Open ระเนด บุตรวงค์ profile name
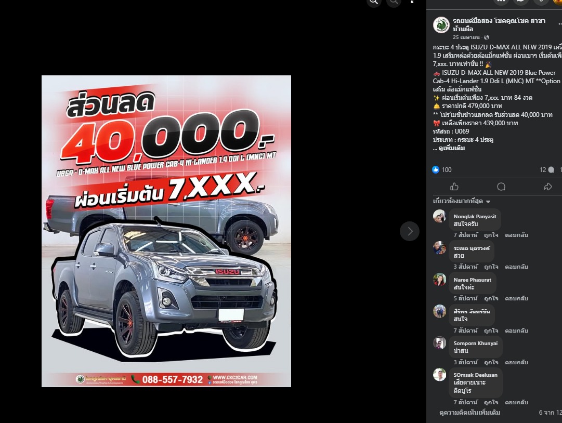This screenshot has height=423, width=562. [472, 248]
